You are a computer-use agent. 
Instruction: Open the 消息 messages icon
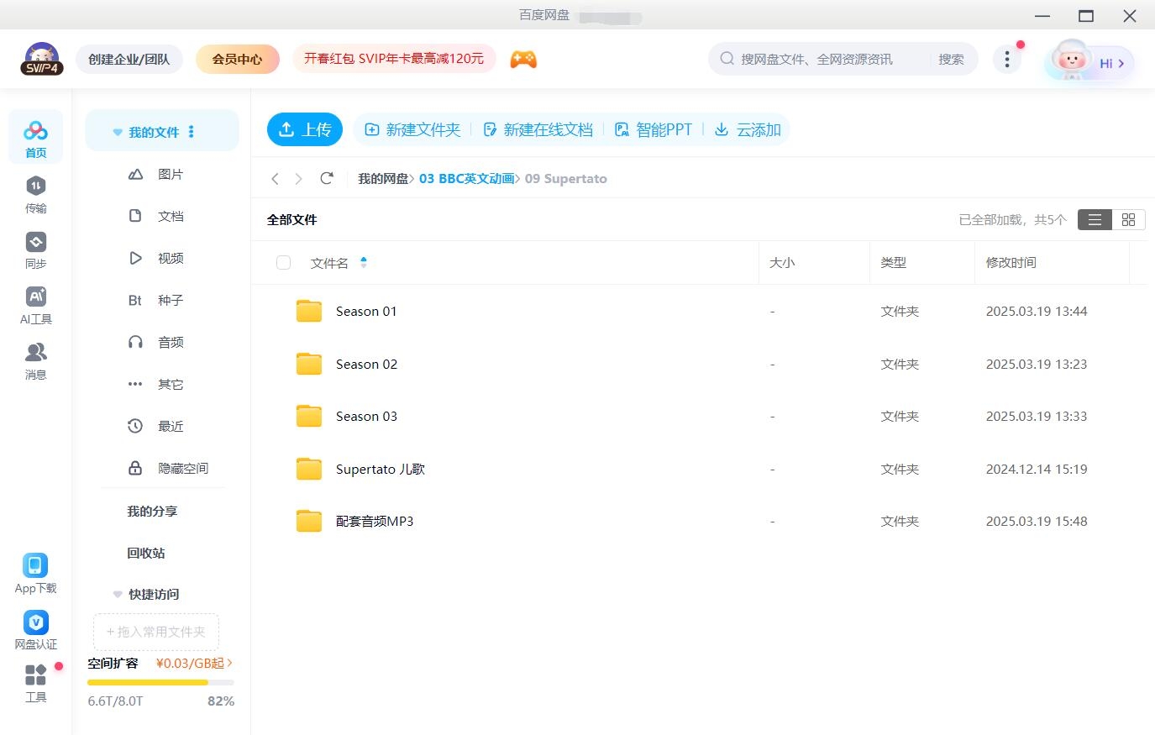[x=35, y=361]
